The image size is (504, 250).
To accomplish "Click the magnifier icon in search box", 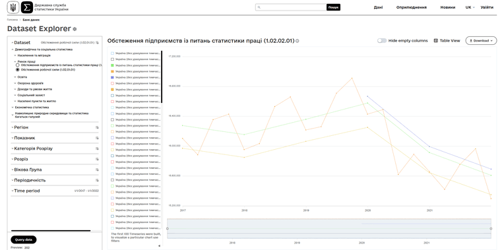I will pos(259,7).
